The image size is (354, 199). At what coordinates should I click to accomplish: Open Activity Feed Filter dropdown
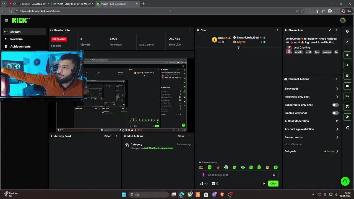(108, 136)
